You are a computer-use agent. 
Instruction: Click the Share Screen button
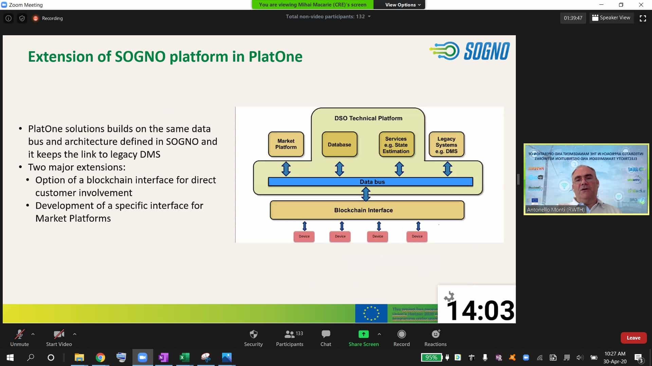pos(363,338)
